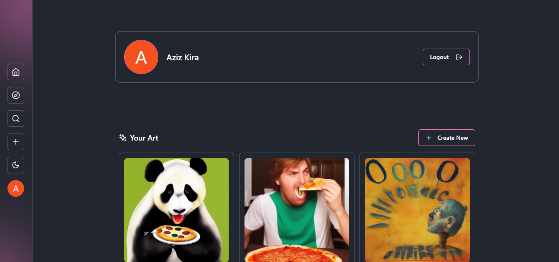Open Explore using the compass icon
This screenshot has height=262, width=559.
tap(16, 95)
